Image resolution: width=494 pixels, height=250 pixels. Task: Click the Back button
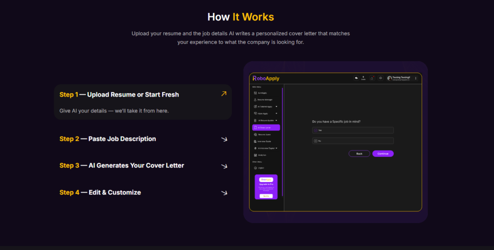click(359, 153)
